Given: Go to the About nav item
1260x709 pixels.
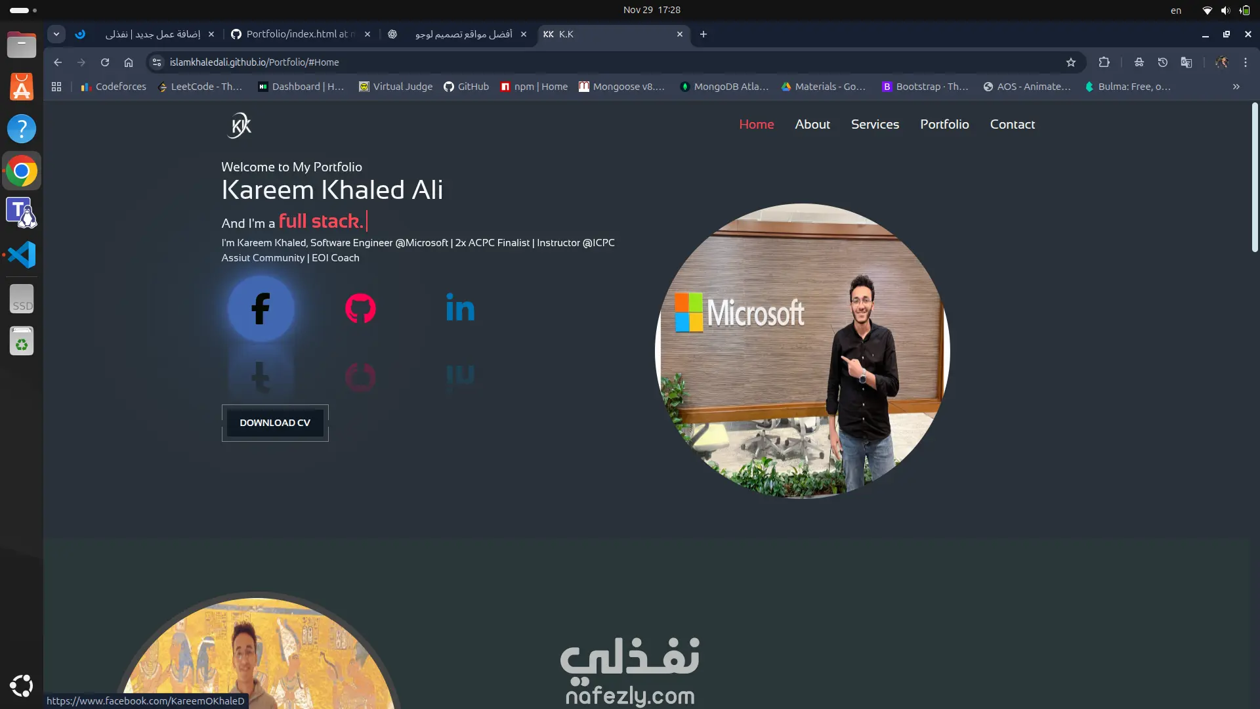Looking at the screenshot, I should pyautogui.click(x=812, y=124).
